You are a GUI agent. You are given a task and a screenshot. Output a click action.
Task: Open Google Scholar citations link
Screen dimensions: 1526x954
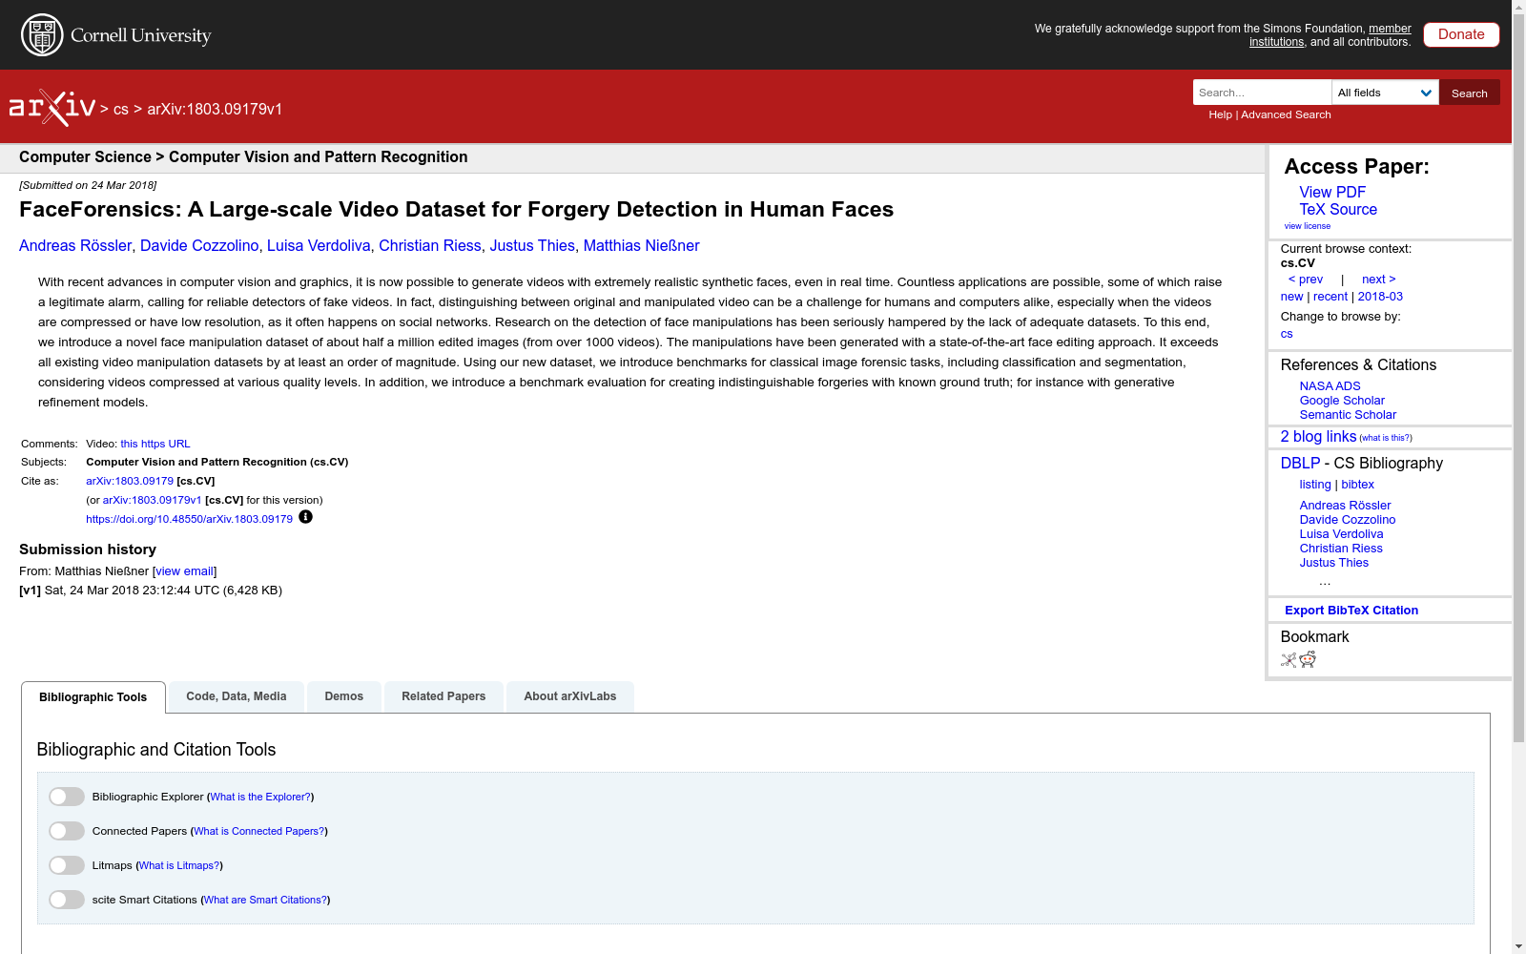pyautogui.click(x=1342, y=401)
